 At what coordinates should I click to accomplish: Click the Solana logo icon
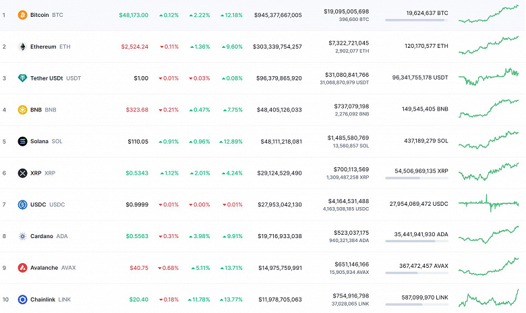(x=22, y=141)
